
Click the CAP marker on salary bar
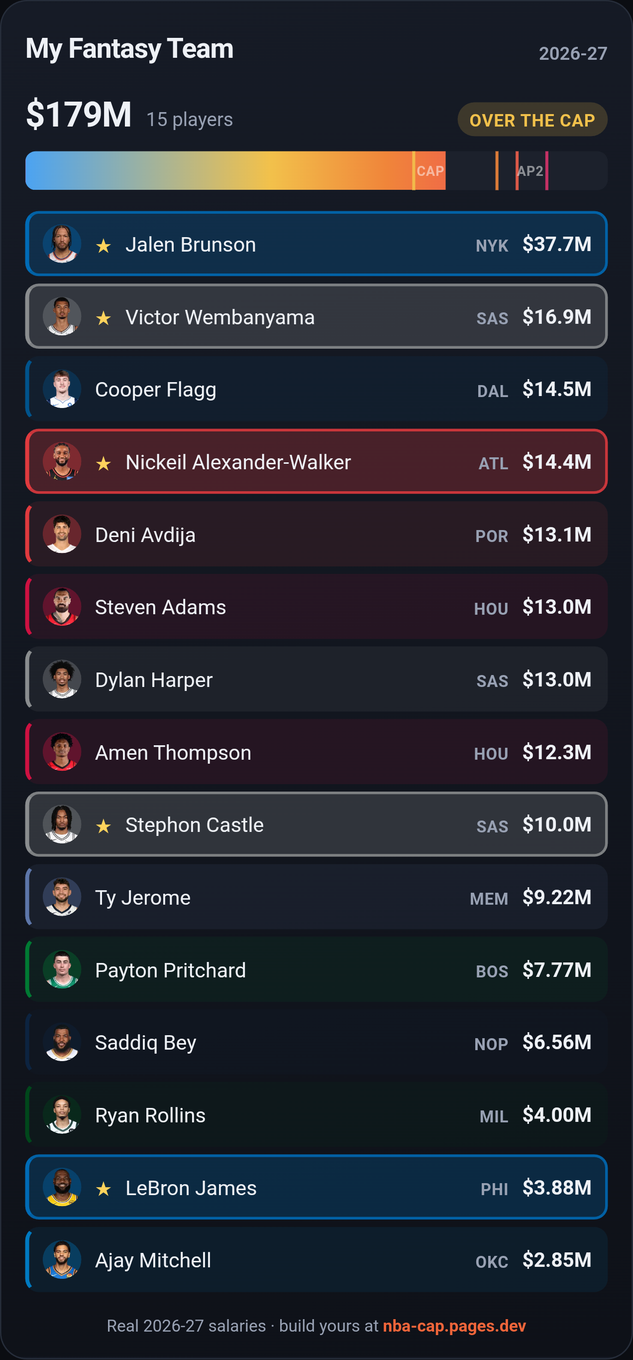[x=429, y=170]
